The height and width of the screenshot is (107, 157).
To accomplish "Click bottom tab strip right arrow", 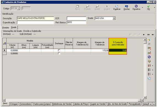I will pyautogui.click(x=154, y=104).
